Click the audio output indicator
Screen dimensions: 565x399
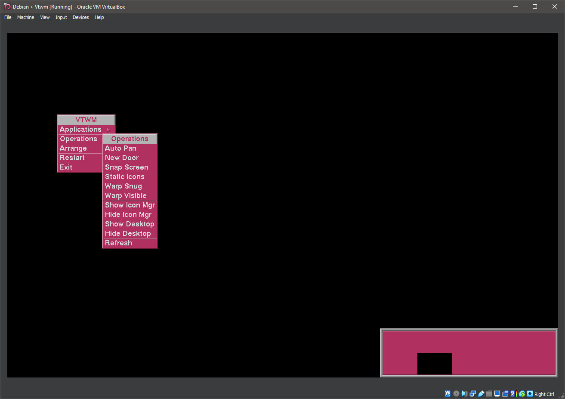click(x=464, y=393)
